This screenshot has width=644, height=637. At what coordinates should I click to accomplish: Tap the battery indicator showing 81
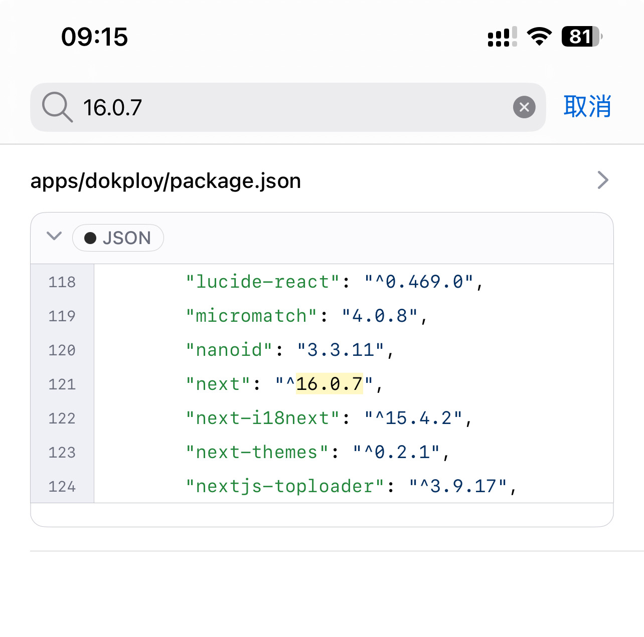581,37
